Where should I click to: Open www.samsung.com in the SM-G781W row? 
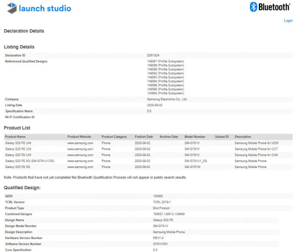tap(80, 167)
